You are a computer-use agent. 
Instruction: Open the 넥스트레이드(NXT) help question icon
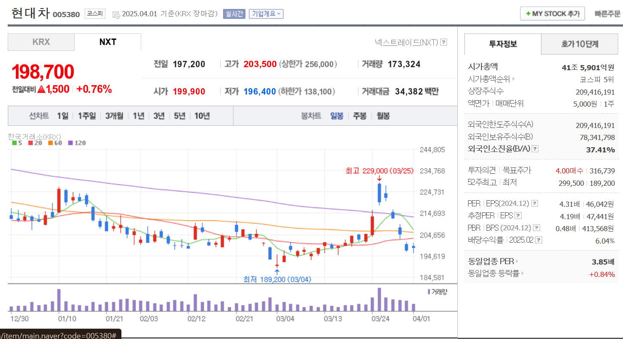point(444,42)
